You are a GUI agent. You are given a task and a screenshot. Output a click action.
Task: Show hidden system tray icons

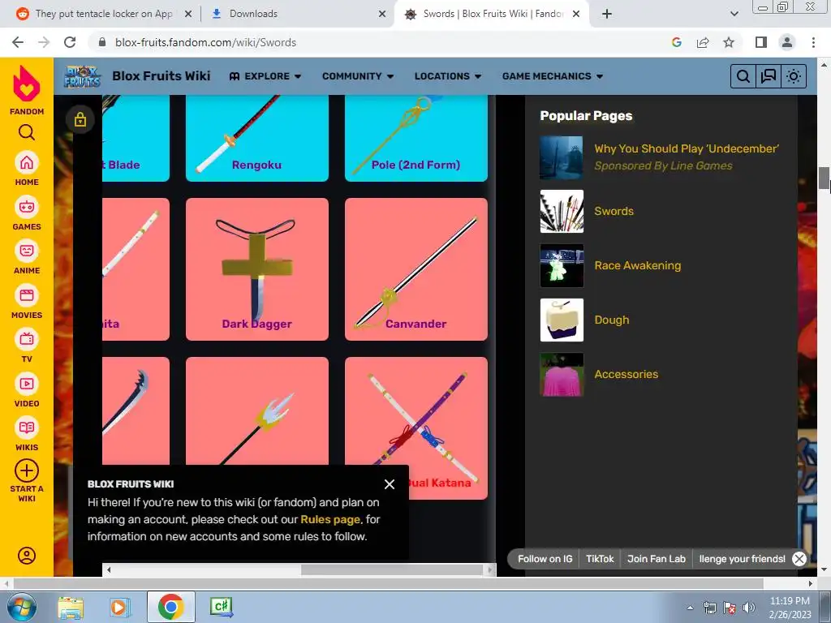pyautogui.click(x=690, y=608)
